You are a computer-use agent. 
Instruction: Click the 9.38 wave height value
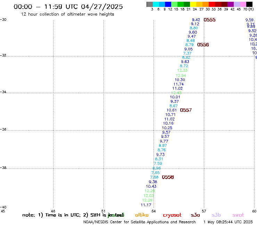click(153, 182)
